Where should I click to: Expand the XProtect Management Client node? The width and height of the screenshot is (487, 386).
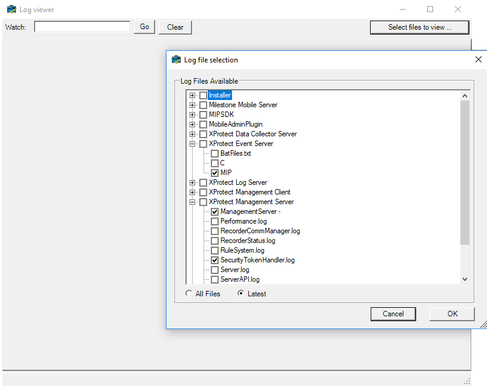192,192
